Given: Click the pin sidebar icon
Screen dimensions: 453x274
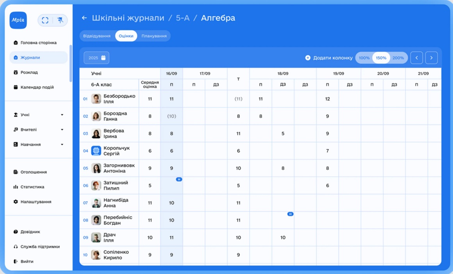Looking at the screenshot, I should click(x=60, y=20).
